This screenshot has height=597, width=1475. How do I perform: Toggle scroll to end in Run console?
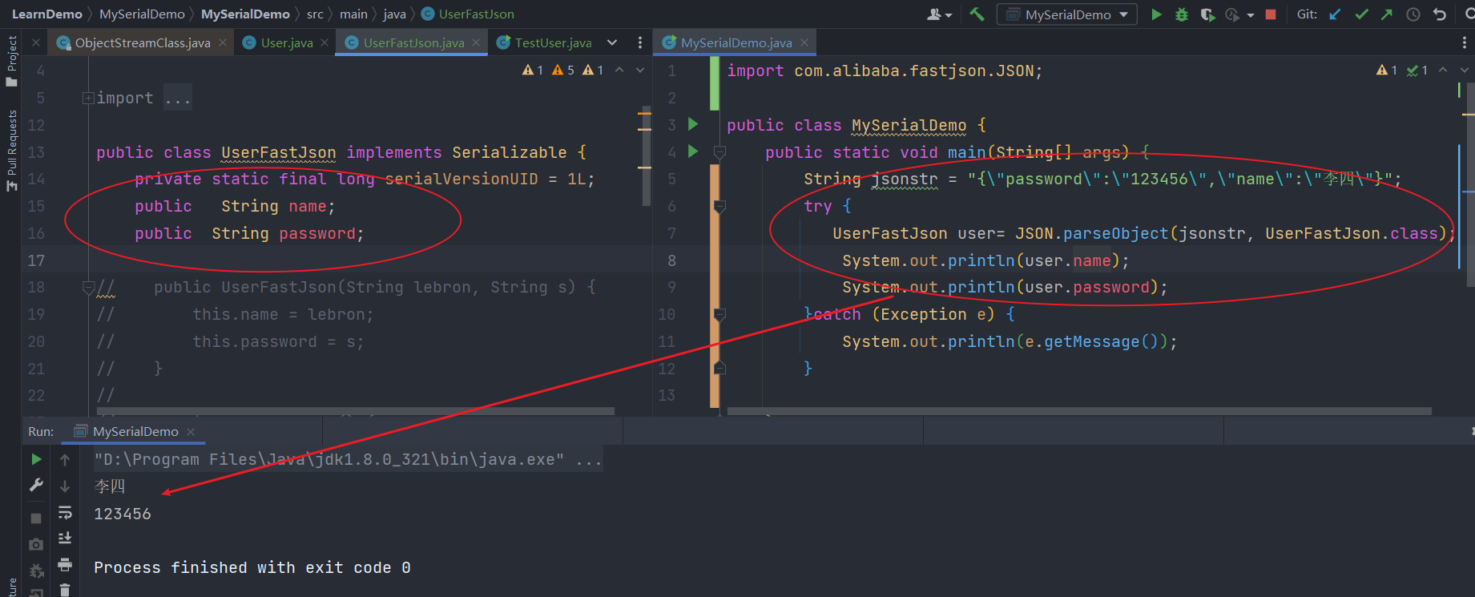65,539
